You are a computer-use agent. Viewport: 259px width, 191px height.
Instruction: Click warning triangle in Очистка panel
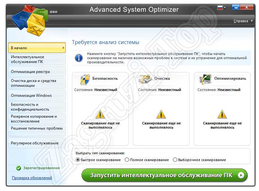(x=161, y=114)
